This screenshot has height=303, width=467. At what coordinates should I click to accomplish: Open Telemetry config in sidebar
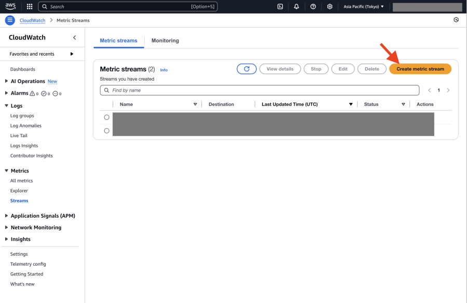tap(28, 264)
